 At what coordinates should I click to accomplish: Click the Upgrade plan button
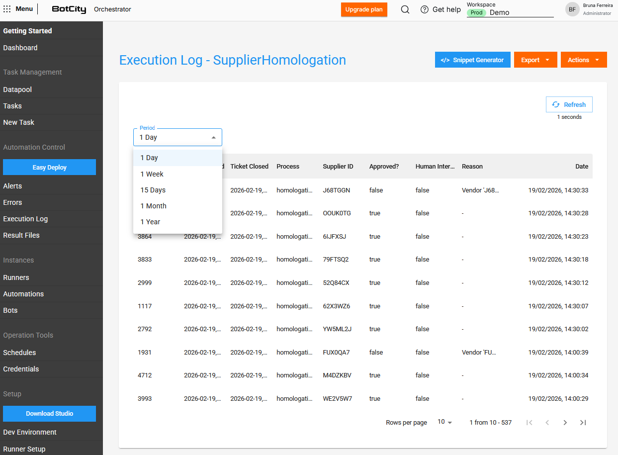[x=364, y=9]
